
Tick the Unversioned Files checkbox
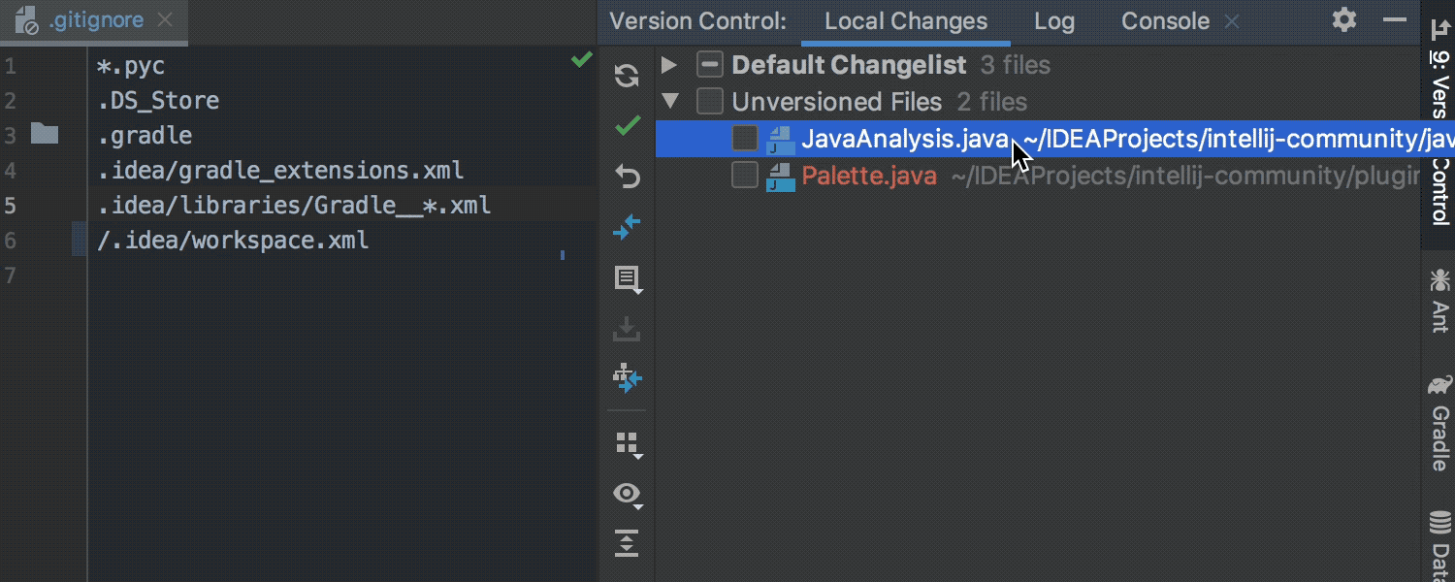click(710, 102)
